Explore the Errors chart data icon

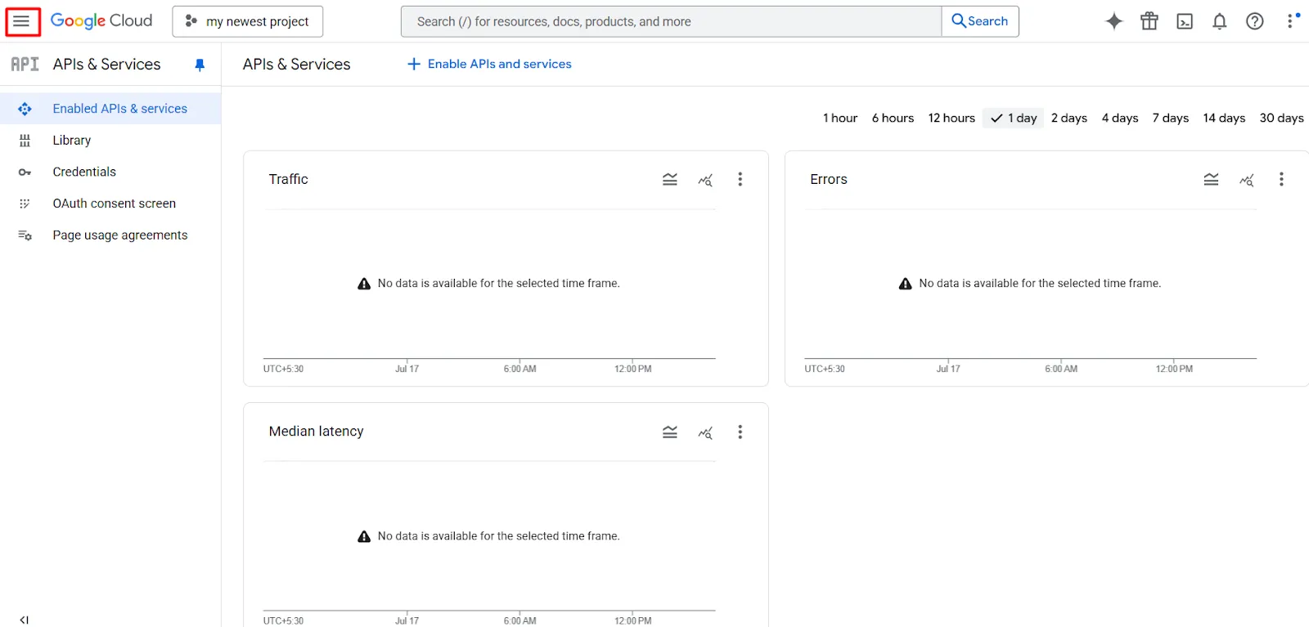[x=1247, y=180]
